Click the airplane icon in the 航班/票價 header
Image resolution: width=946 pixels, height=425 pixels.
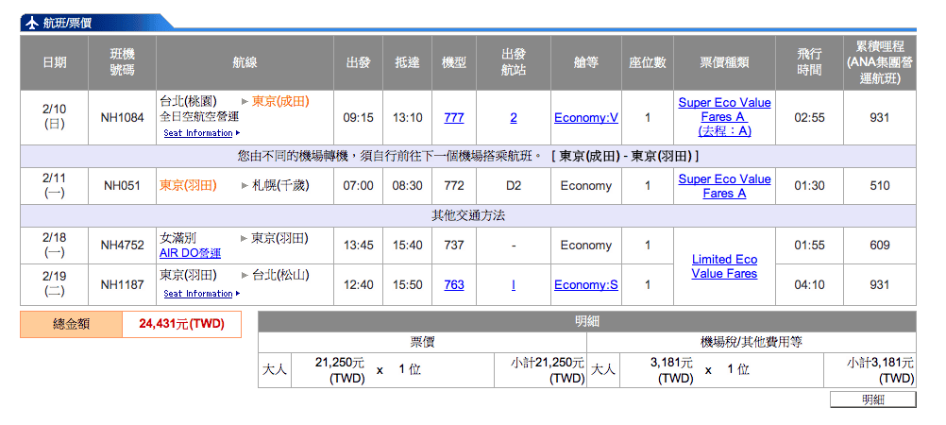click(x=32, y=23)
